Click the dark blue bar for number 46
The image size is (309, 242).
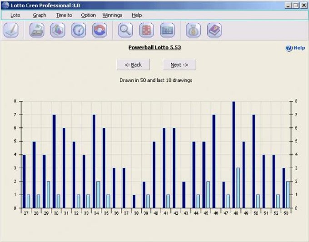click(x=214, y=161)
